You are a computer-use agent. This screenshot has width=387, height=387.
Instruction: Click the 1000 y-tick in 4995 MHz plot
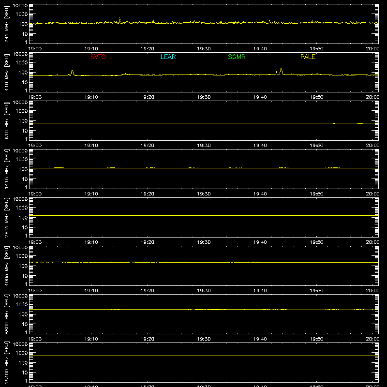pyautogui.click(x=22, y=256)
